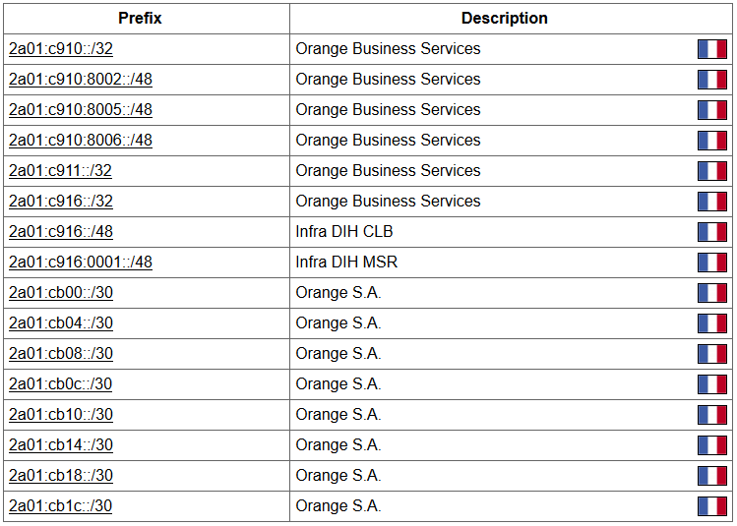
Task: Open Infra DIH CLB prefix 2a01:c916::/48
Action: (61, 232)
